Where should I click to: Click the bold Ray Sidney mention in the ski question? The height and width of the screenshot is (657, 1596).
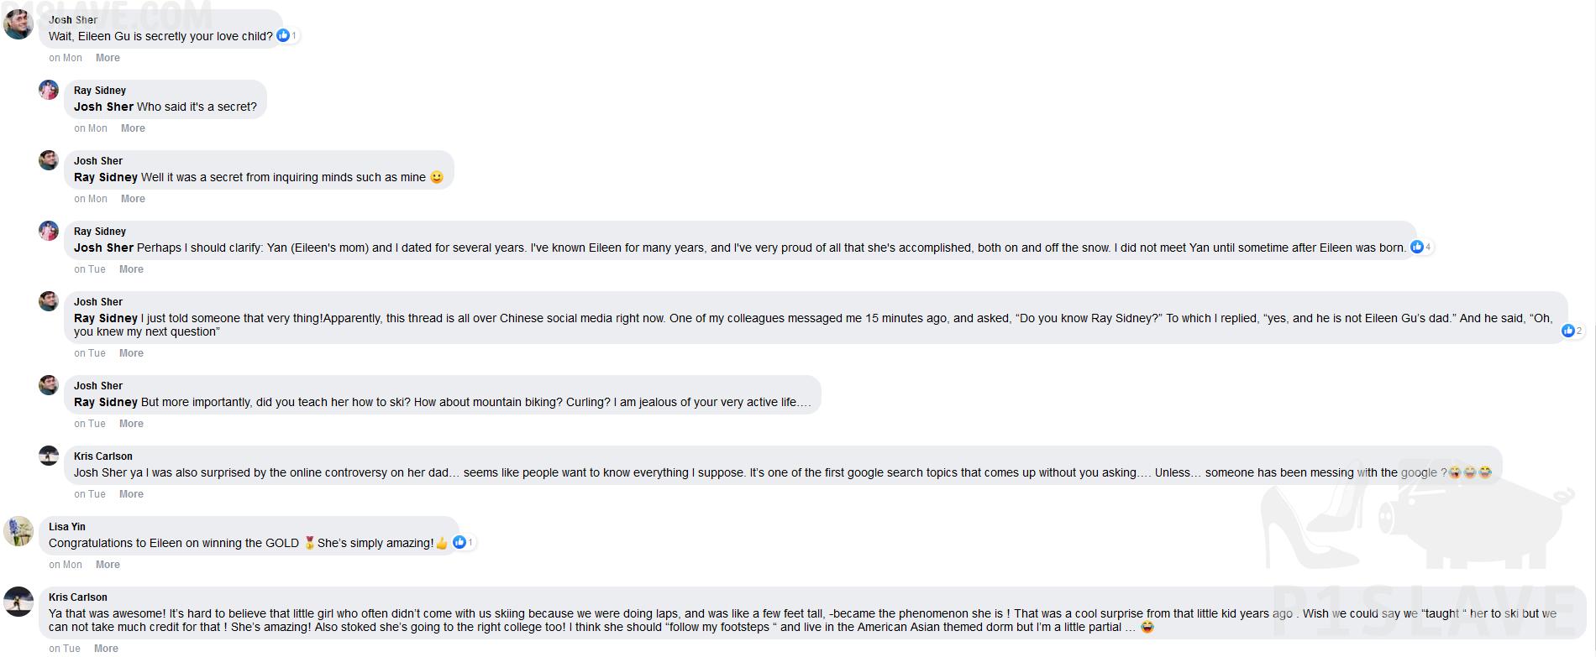106,402
